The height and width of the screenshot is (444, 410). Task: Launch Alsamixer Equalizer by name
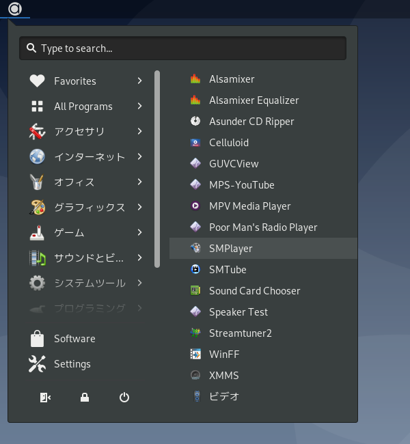tap(254, 100)
